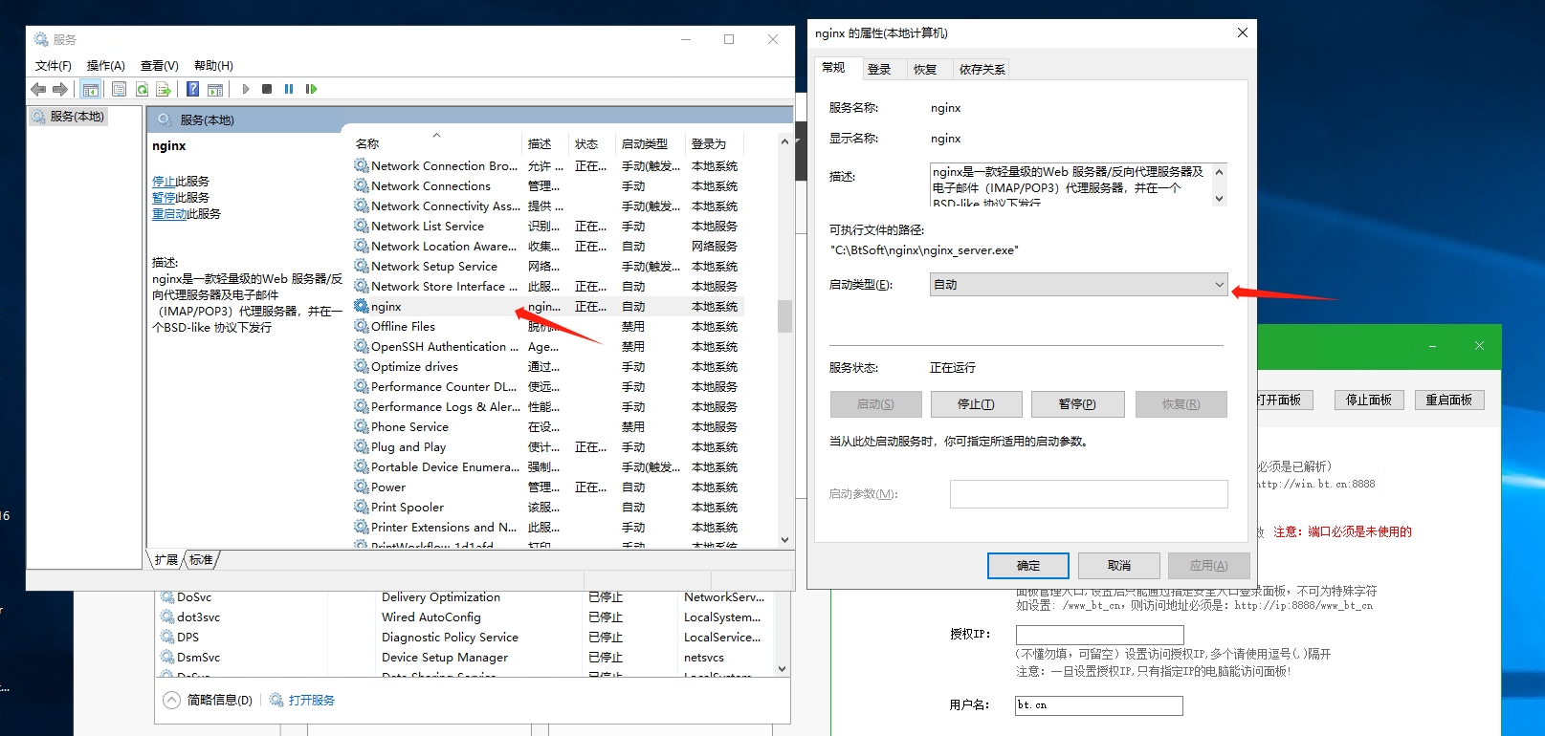This screenshot has width=1545, height=736.
Task: Click gear icon of Offline Files row
Action: coord(361,326)
